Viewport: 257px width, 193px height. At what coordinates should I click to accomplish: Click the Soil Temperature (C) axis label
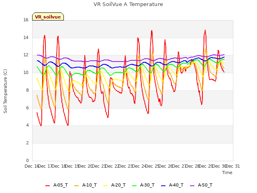[x=5, y=91]
